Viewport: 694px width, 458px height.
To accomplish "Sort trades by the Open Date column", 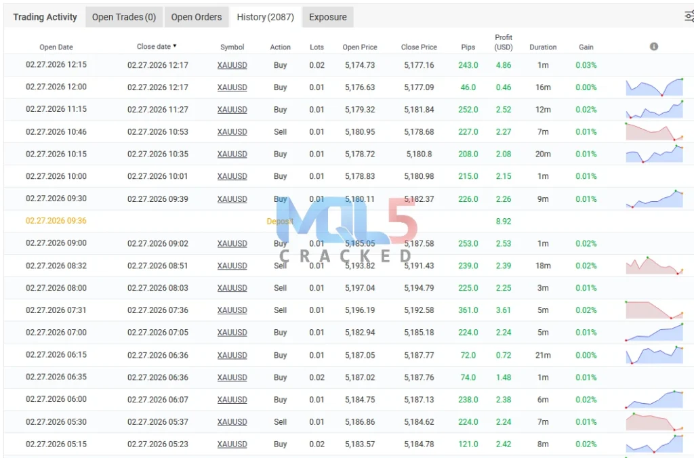I will point(56,47).
